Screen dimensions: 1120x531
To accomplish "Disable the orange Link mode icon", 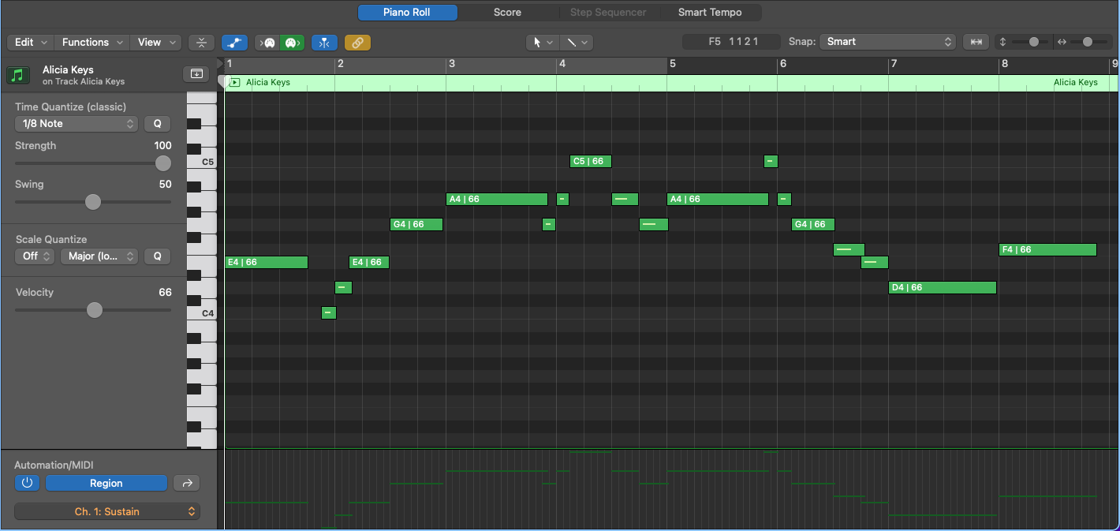I will 357,42.
